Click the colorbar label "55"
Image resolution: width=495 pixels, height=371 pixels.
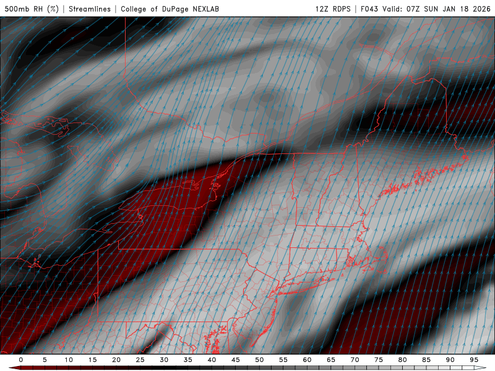(283, 360)
